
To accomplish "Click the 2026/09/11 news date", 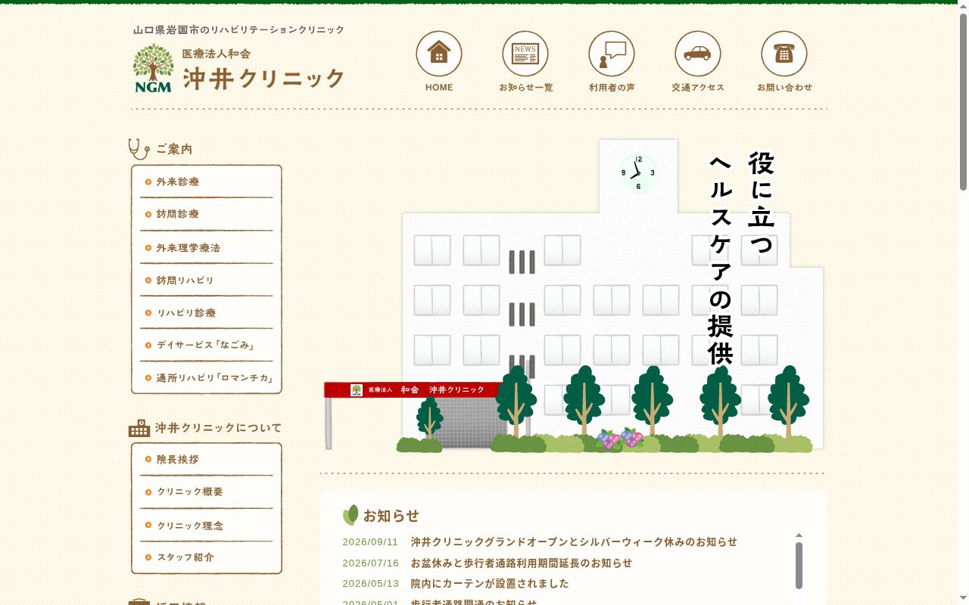I will pyautogui.click(x=370, y=542).
